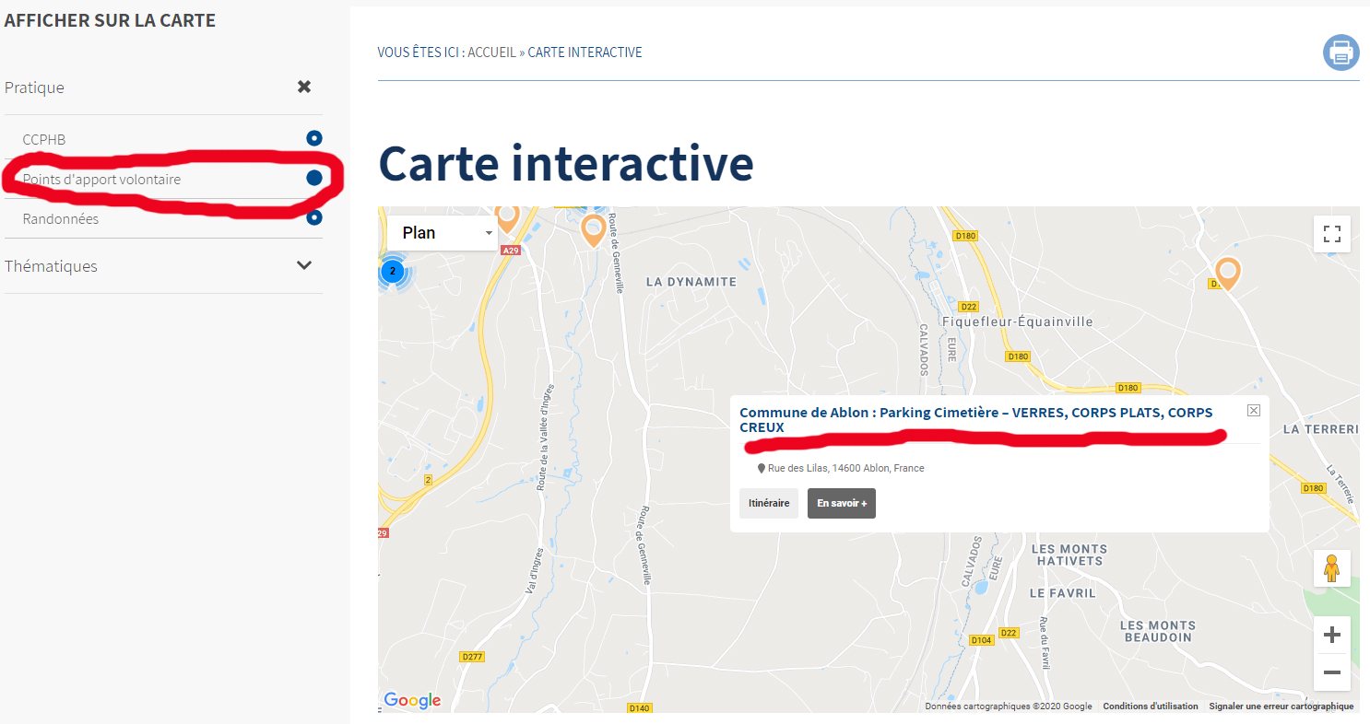Viewport: 1370px width, 724px height.
Task: Go to ACCUEIL via breadcrumb link
Action: (491, 53)
